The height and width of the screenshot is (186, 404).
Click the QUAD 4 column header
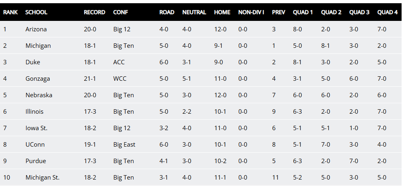[388, 12]
